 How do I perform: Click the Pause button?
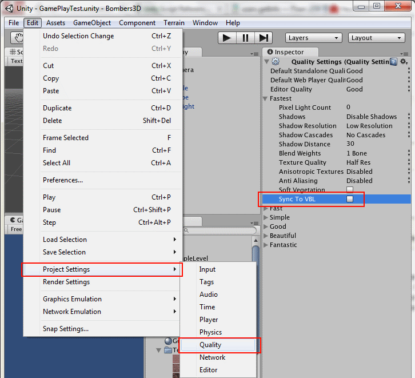(245, 38)
